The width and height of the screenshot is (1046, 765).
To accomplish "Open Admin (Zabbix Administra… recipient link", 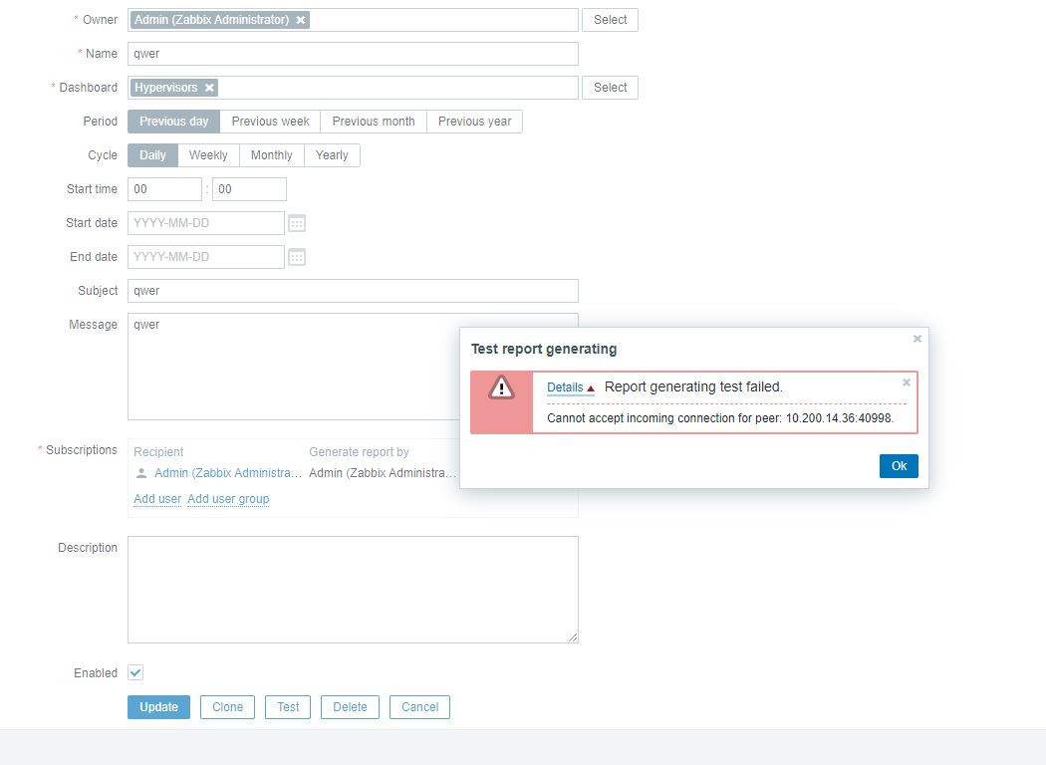I will [227, 473].
